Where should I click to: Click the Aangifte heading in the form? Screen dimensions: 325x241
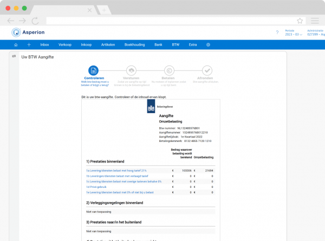(x=166, y=116)
